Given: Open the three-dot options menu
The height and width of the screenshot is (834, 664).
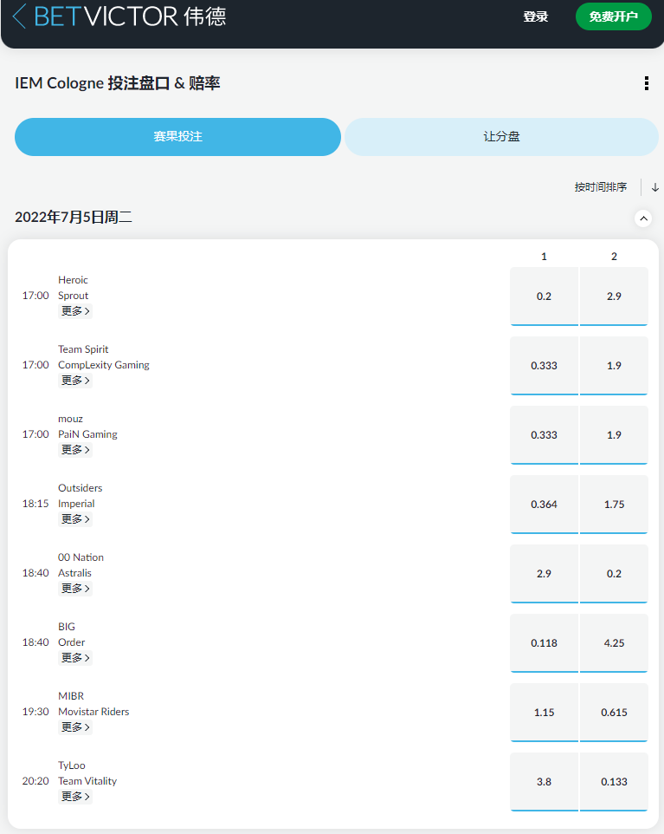Looking at the screenshot, I should click(x=646, y=83).
